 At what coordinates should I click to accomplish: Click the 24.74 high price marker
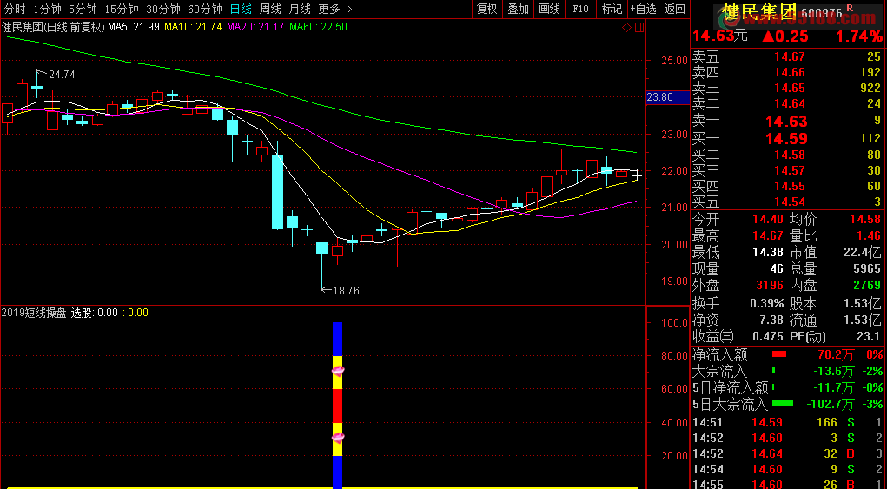coord(61,75)
